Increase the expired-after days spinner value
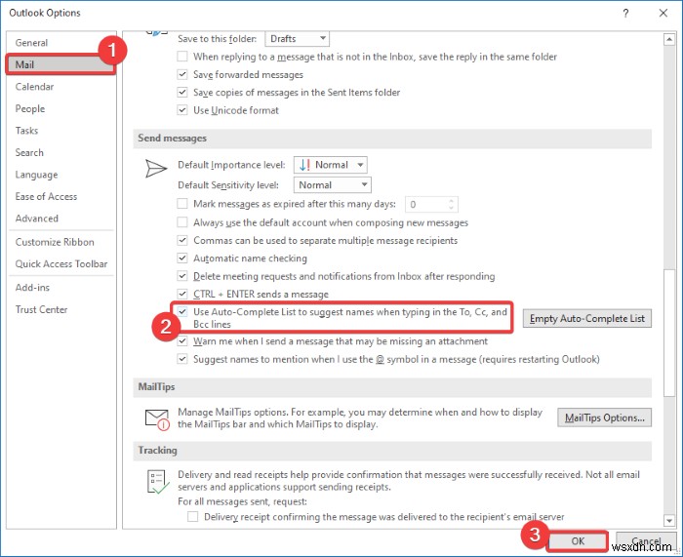Viewport: 683px width, 557px height. (451, 200)
